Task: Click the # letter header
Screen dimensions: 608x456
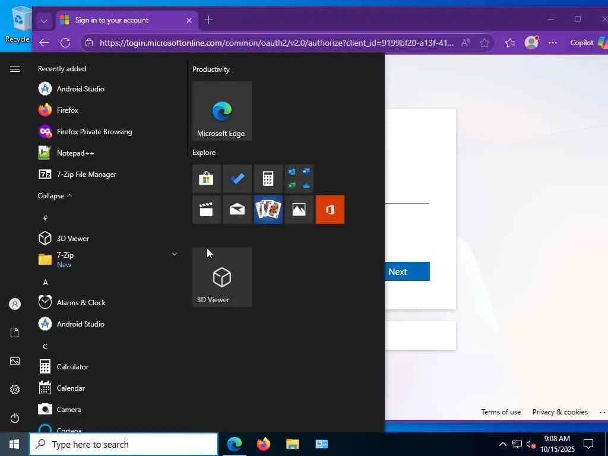Action: pyautogui.click(x=45, y=218)
